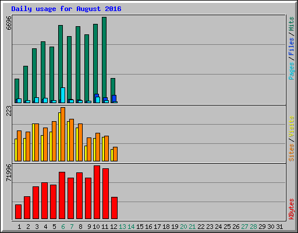Click the cyan pages bar for day 6

tap(63, 95)
